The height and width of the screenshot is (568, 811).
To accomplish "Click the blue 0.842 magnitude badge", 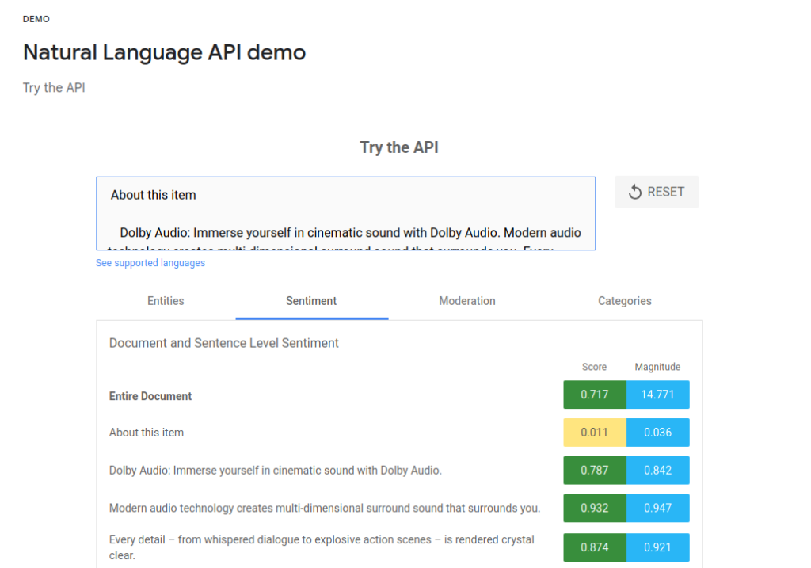I will (658, 470).
